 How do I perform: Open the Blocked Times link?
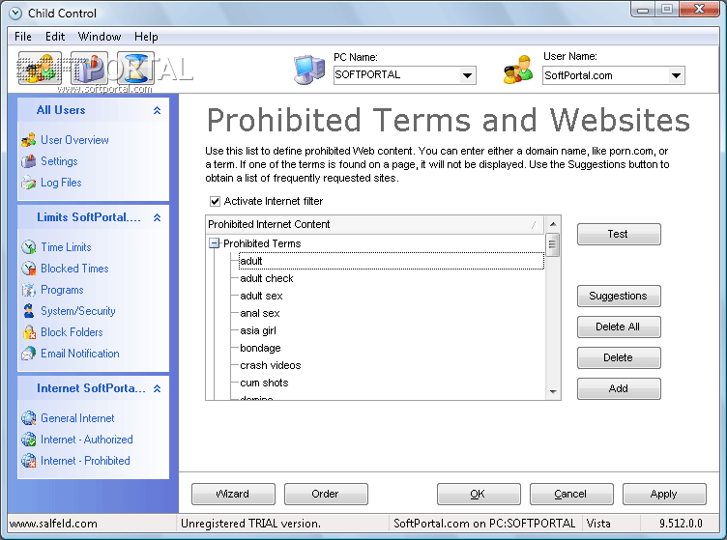coord(74,269)
